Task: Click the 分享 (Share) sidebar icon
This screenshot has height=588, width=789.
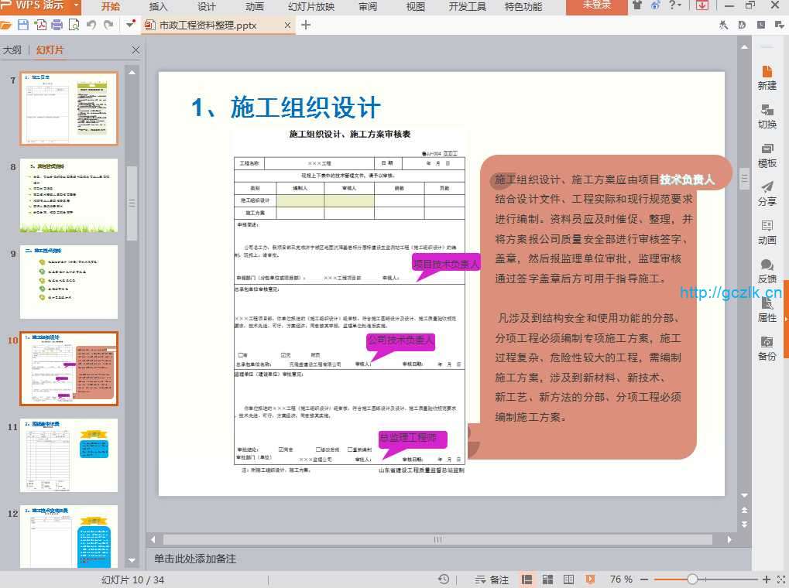Action: tap(767, 193)
